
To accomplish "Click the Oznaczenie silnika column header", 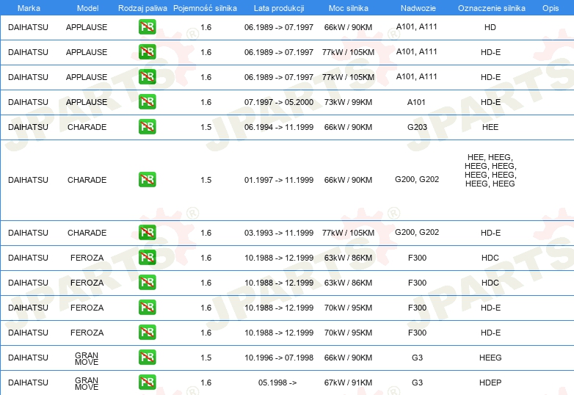I will coord(492,8).
